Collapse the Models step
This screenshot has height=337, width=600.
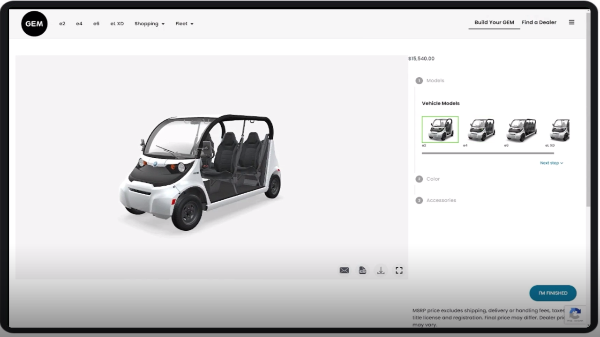pos(435,81)
